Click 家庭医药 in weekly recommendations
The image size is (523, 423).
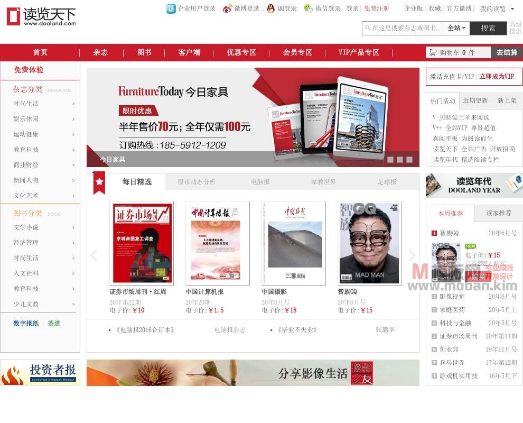click(452, 310)
